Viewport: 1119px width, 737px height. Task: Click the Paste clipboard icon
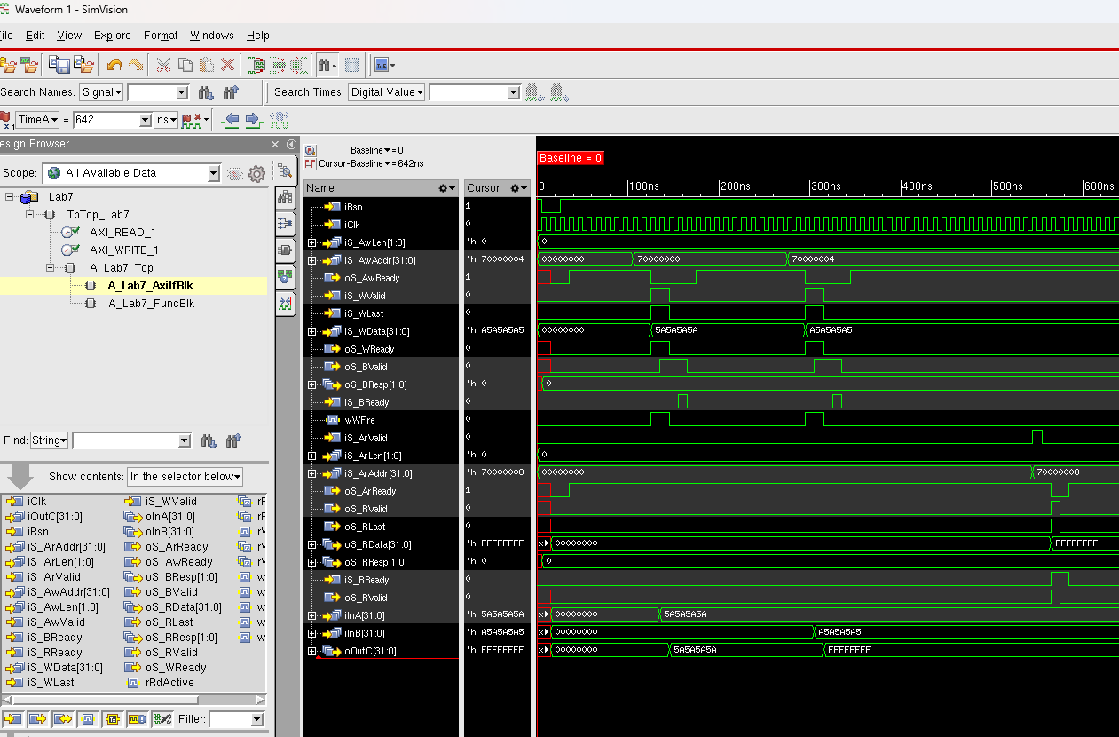point(207,65)
